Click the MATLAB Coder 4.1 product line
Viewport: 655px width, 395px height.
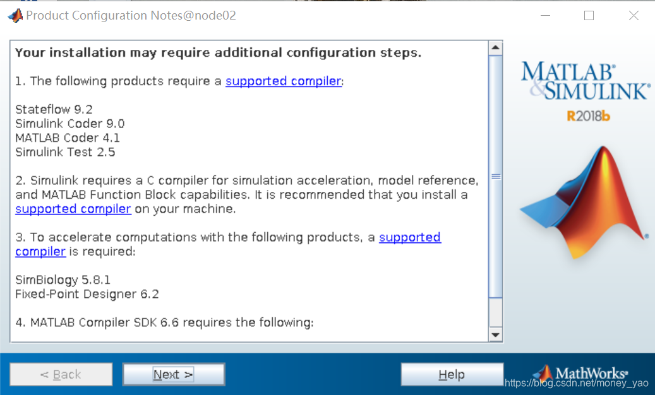pyautogui.click(x=68, y=138)
